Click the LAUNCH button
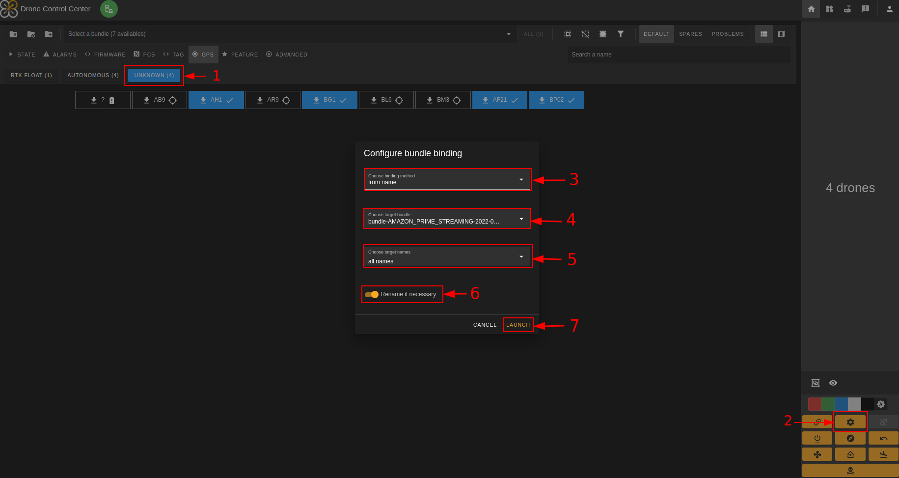Screen dimensions: 899x478 518,325
